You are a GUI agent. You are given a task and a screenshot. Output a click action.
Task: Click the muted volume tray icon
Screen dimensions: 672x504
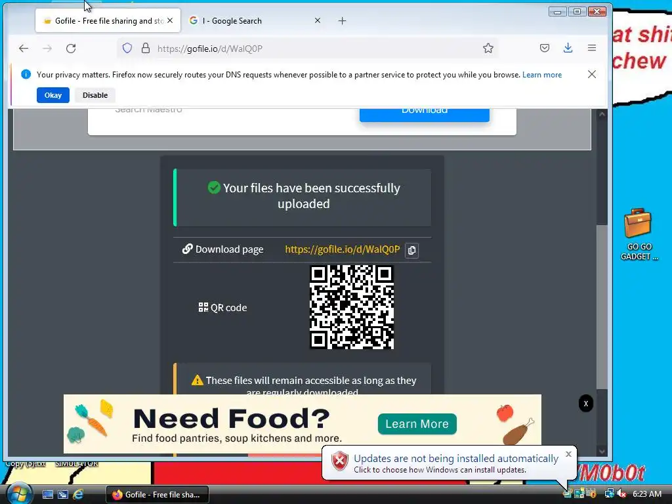coord(621,493)
